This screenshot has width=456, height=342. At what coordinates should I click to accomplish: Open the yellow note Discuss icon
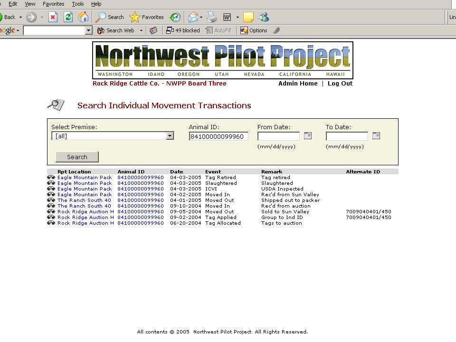pyautogui.click(x=248, y=17)
